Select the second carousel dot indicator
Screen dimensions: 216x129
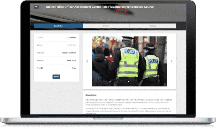(x=131, y=82)
